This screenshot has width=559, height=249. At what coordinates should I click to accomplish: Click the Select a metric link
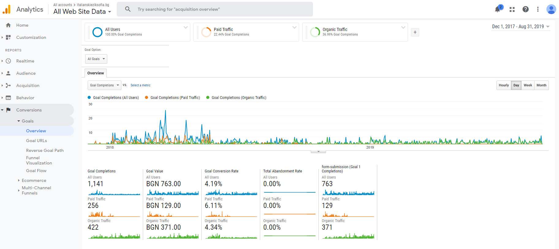coord(140,85)
